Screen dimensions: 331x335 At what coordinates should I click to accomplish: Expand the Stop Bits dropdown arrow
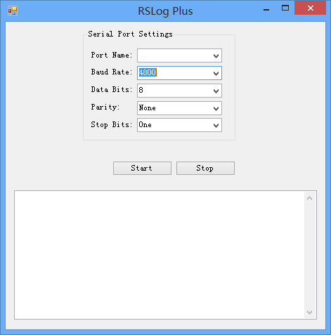tap(216, 126)
